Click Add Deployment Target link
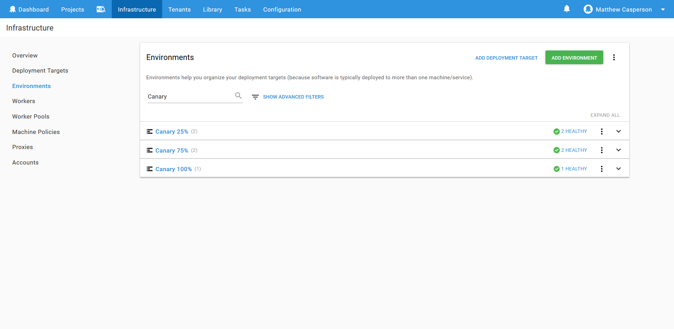This screenshot has width=674, height=329. pos(506,58)
